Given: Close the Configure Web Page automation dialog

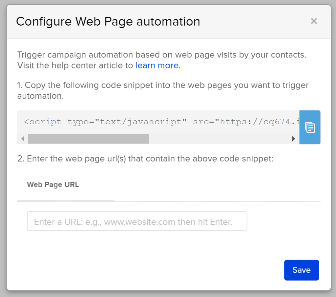Looking at the screenshot, I should click(314, 21).
